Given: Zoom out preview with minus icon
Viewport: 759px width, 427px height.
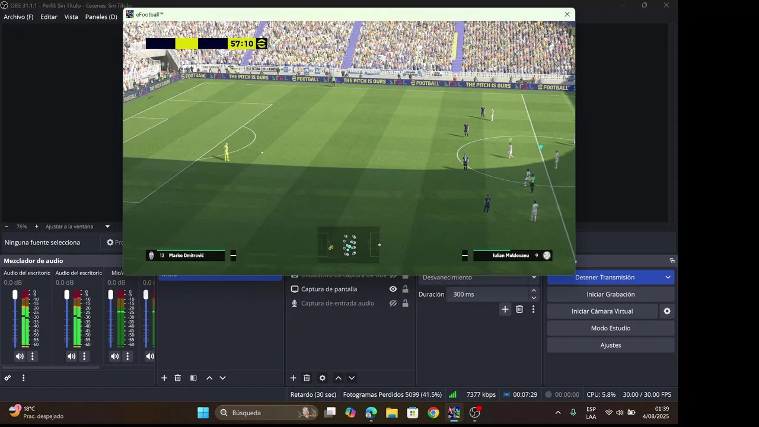Looking at the screenshot, I should (7, 227).
